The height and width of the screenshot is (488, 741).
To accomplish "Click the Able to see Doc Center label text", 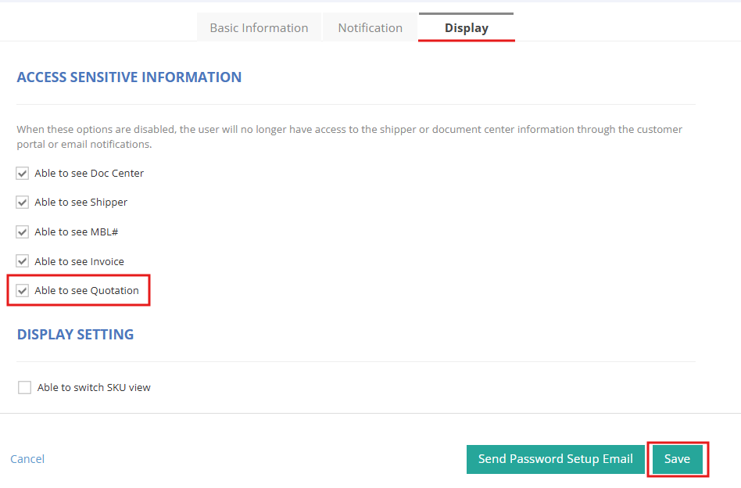I will (x=89, y=173).
